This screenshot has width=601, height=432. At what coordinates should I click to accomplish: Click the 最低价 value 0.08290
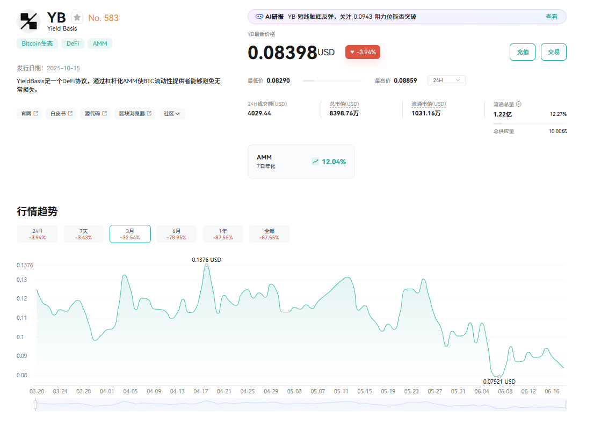tap(278, 81)
